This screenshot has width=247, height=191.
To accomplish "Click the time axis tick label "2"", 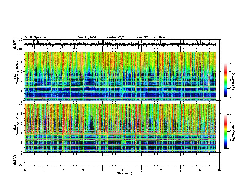I will tap(64, 170).
